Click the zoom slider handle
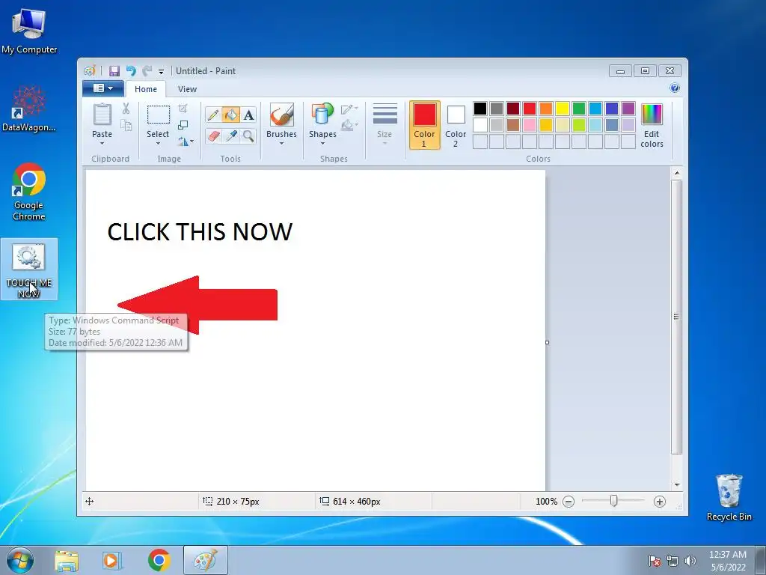The width and height of the screenshot is (766, 575). [x=613, y=501]
